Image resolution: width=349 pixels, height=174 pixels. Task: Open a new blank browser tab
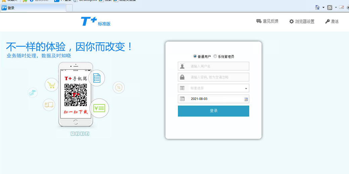tap(70, 8)
